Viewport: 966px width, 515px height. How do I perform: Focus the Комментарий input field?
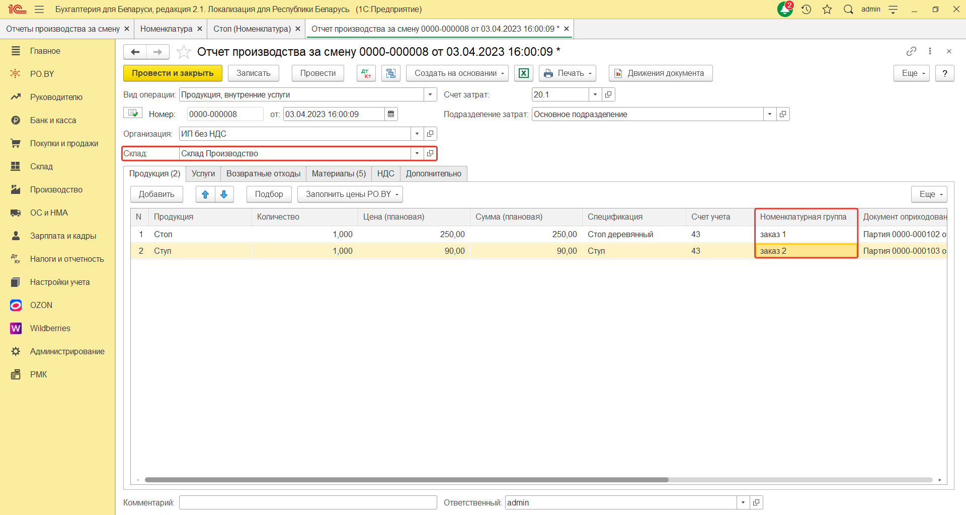[x=308, y=502]
